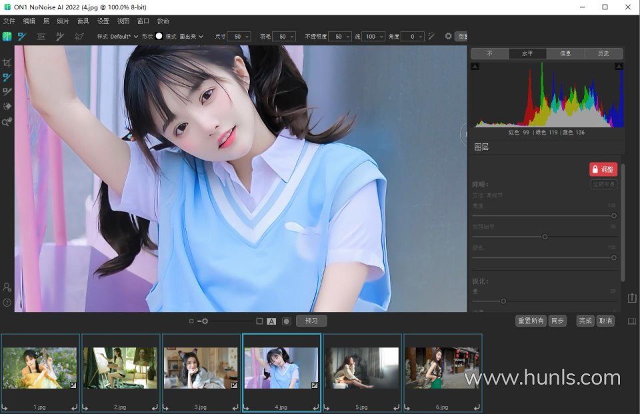
Task: Click the user account icon in sidebar
Action: point(7,287)
